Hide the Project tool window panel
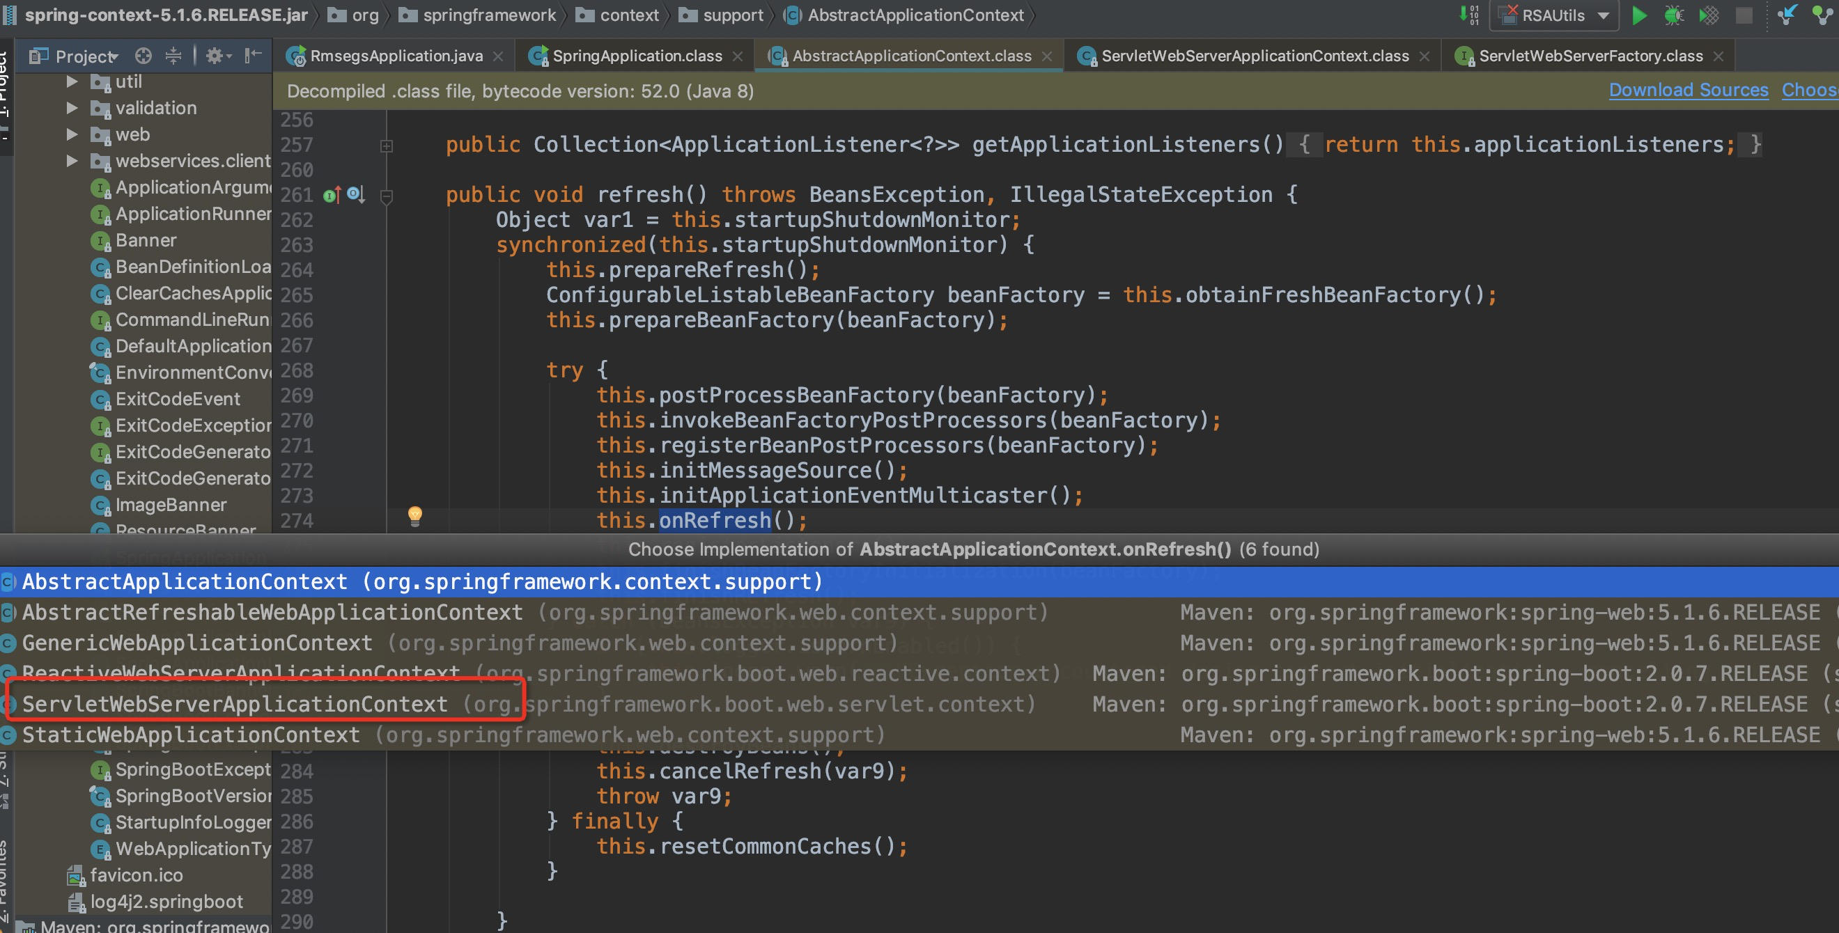 [x=254, y=56]
